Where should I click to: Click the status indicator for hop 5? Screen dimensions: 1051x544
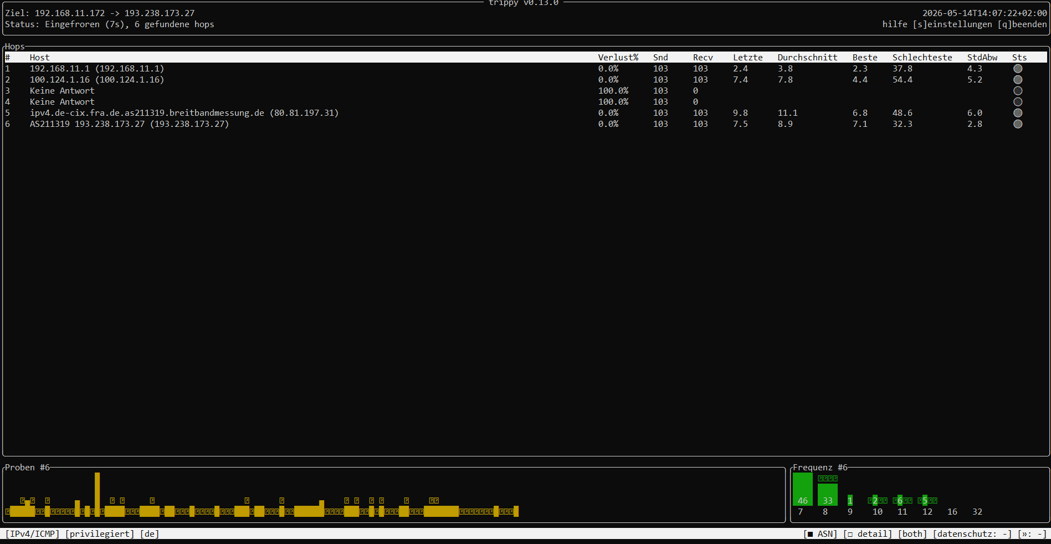click(1018, 113)
